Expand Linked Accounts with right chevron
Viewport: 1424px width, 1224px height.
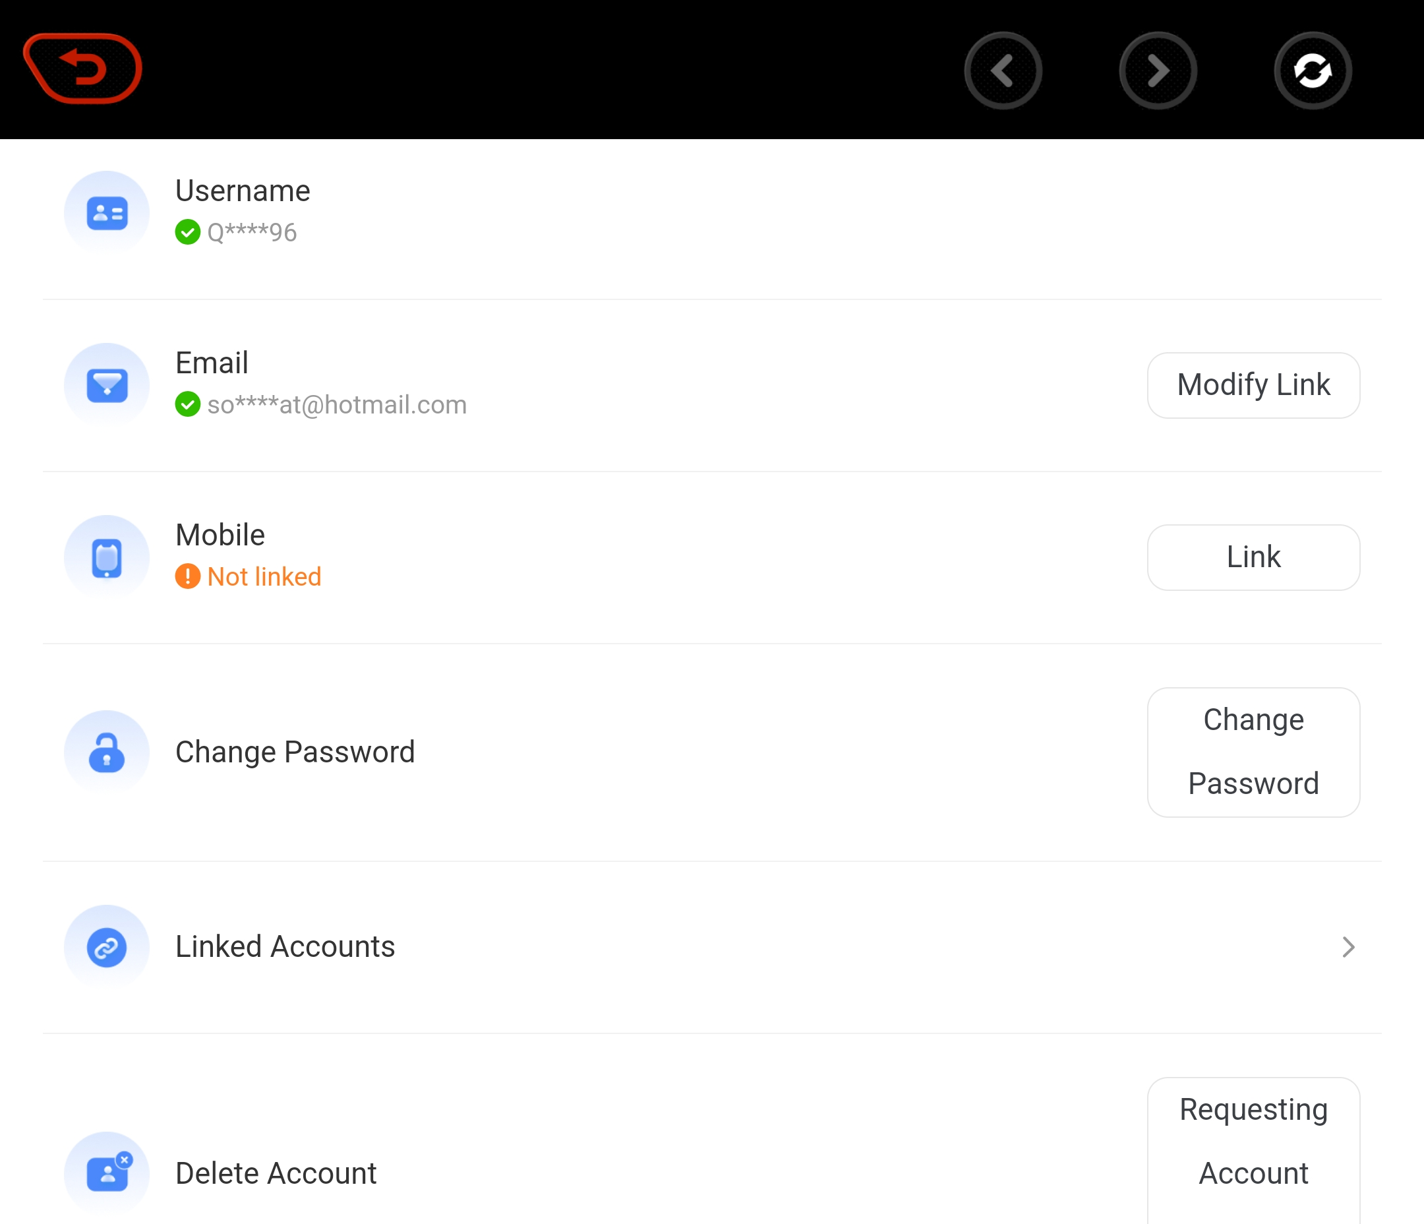click(1348, 947)
